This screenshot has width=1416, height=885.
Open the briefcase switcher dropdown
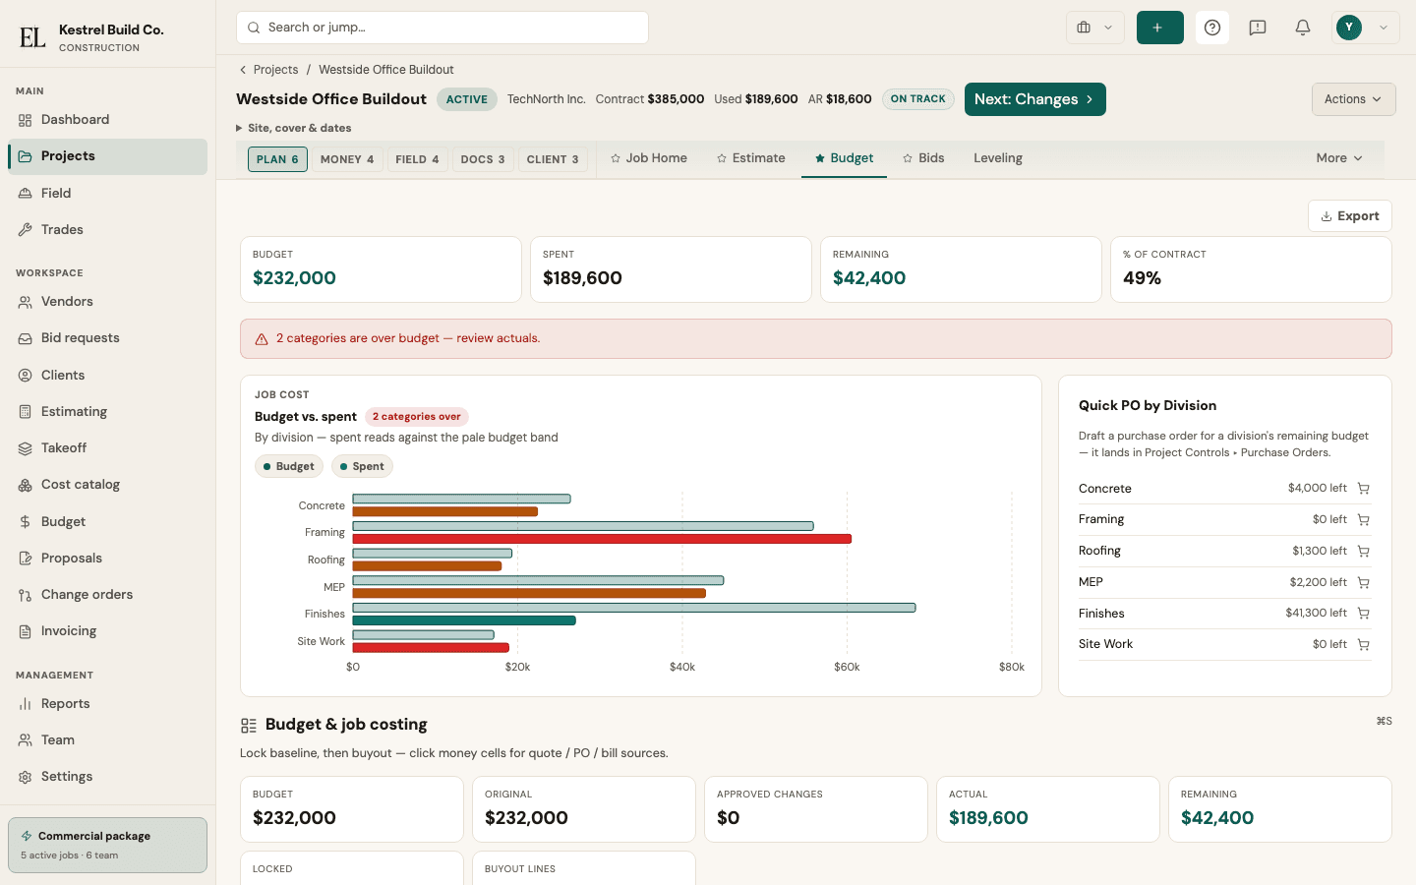pyautogui.click(x=1094, y=28)
